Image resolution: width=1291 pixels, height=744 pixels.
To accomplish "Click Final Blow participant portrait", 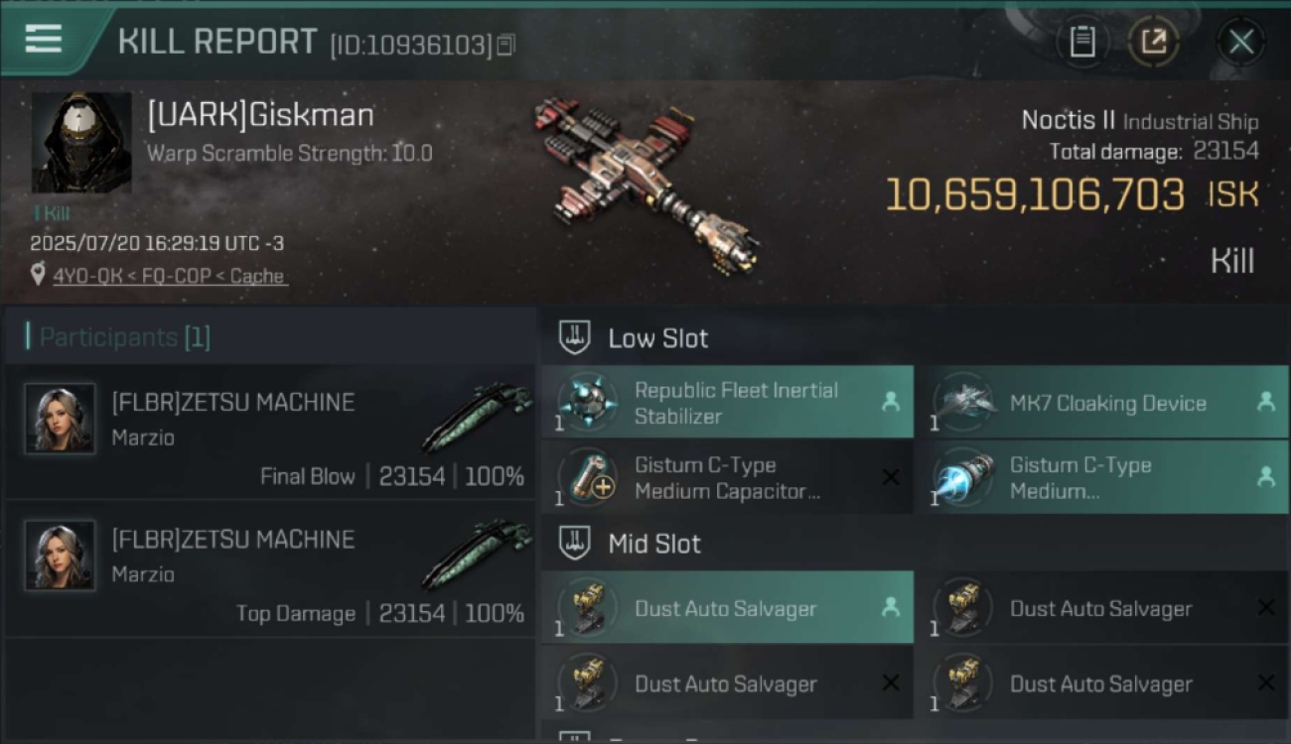I will (61, 419).
